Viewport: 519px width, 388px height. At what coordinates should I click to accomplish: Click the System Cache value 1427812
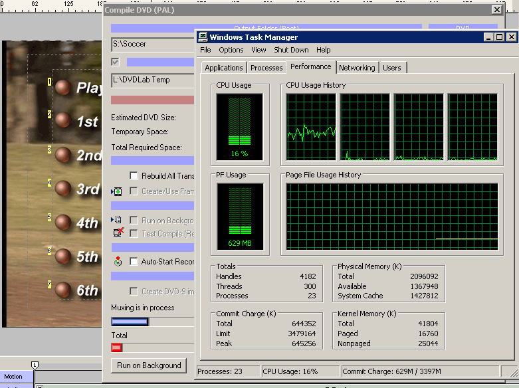424,296
